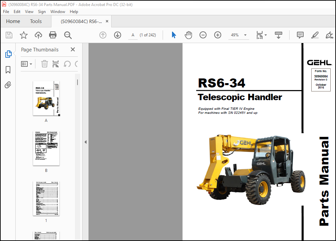The image size is (336, 241).
Task: Click 'Equipped with Final TIER IV Engine' line
Action: click(x=226, y=108)
